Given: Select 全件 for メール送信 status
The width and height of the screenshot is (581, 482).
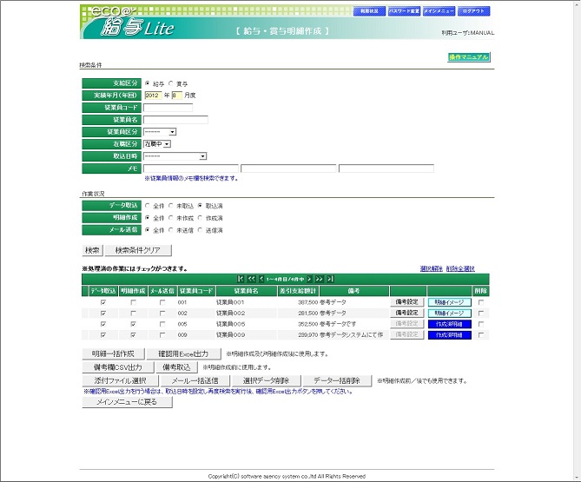Looking at the screenshot, I should point(148,230).
